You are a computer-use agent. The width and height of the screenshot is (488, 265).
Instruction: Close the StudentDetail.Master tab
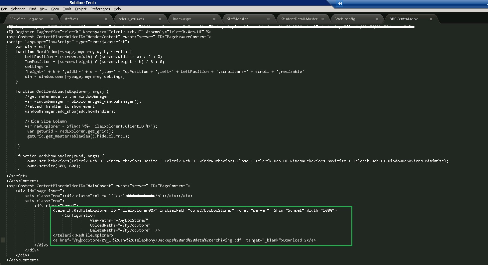(x=322, y=19)
